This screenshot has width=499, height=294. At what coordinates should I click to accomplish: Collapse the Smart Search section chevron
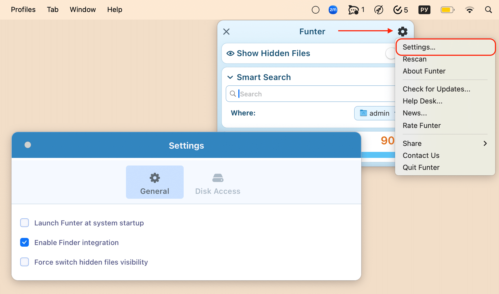tap(230, 77)
